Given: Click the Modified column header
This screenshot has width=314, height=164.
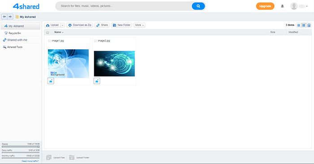Looking at the screenshot, I should pyautogui.click(x=293, y=32).
